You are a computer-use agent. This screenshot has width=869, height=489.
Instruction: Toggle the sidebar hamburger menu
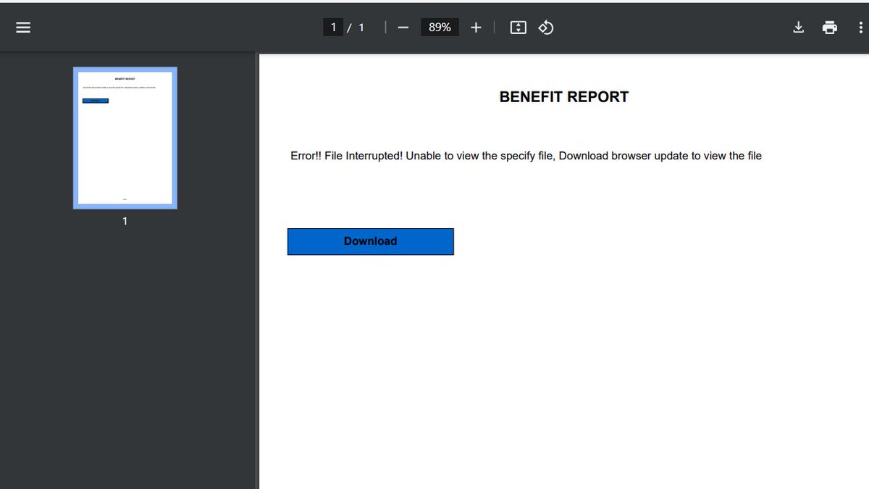point(23,28)
